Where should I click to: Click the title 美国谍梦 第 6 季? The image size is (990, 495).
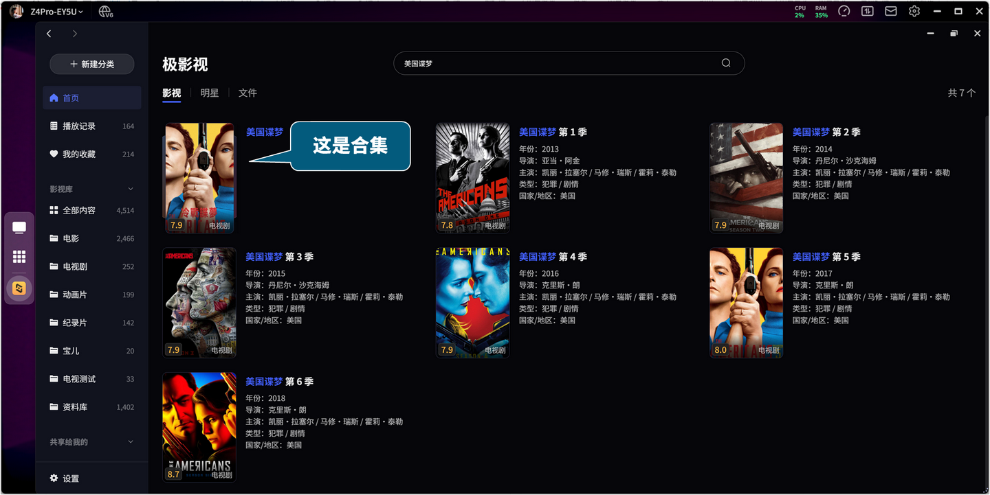[x=280, y=382]
